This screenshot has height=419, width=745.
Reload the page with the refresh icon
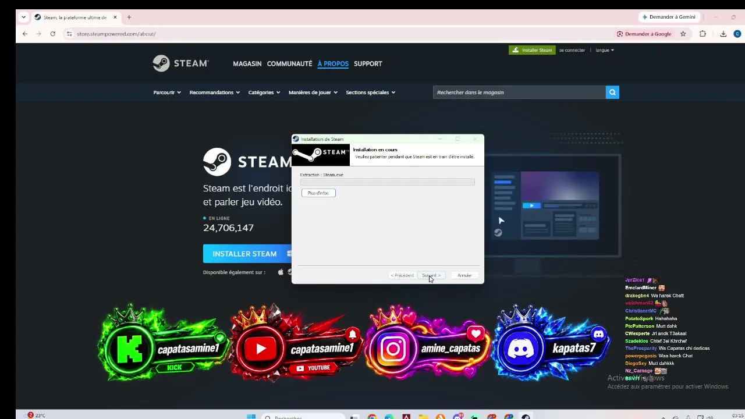point(52,34)
